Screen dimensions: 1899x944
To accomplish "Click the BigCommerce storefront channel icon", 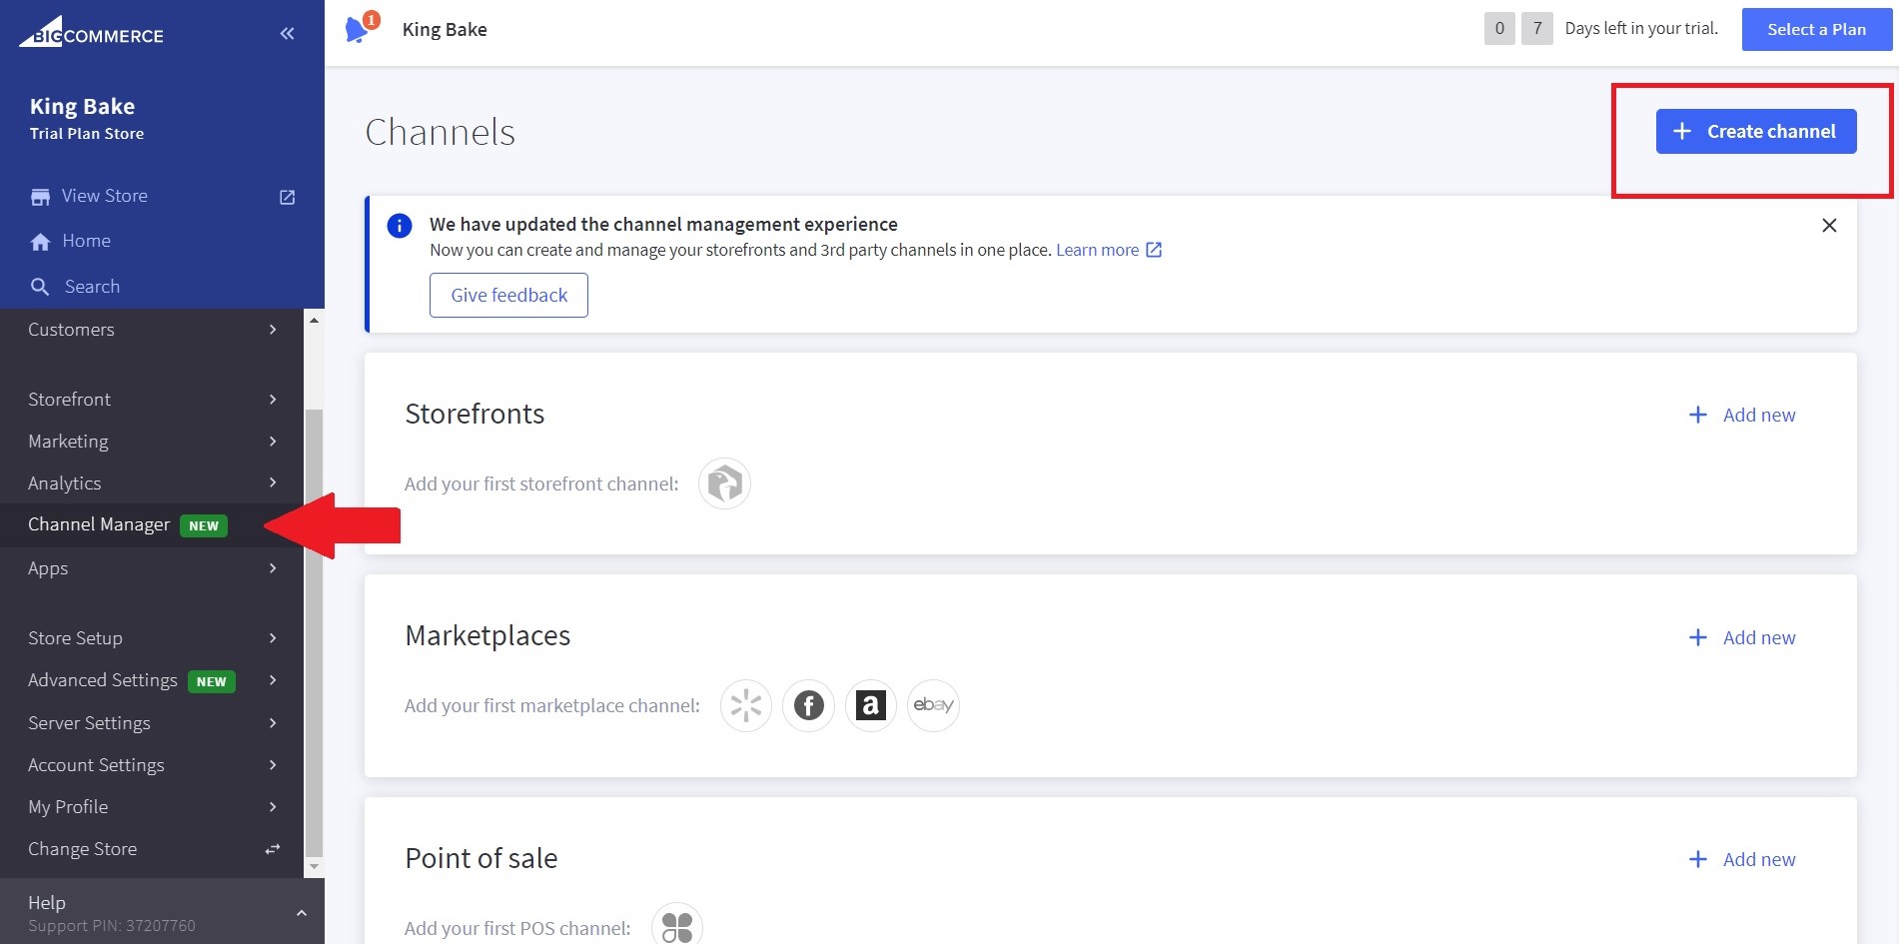I will click(724, 484).
